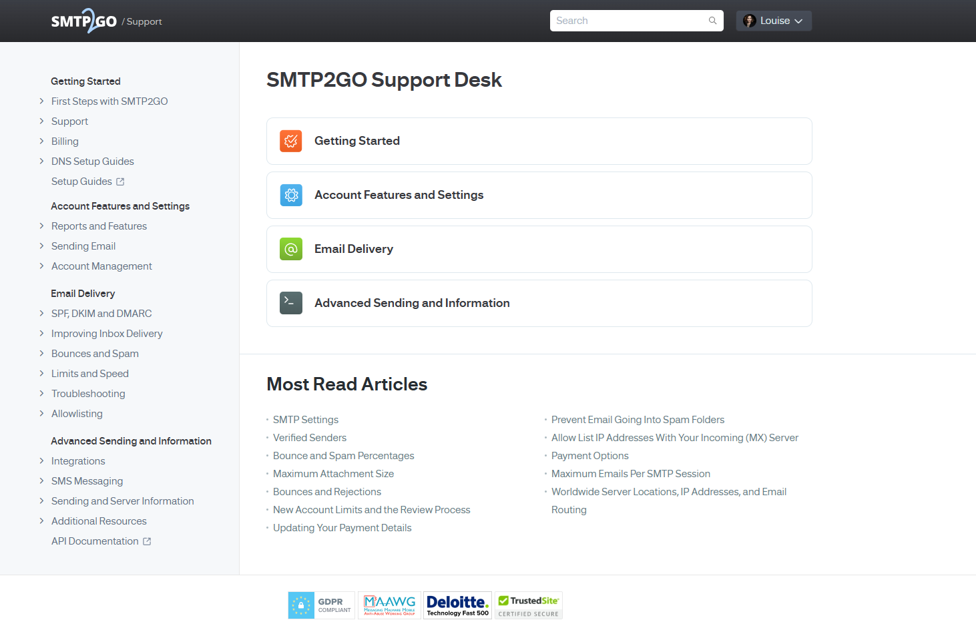Select Allowlisting in the sidebar
Image resolution: width=976 pixels, height=624 pixels.
[77, 414]
